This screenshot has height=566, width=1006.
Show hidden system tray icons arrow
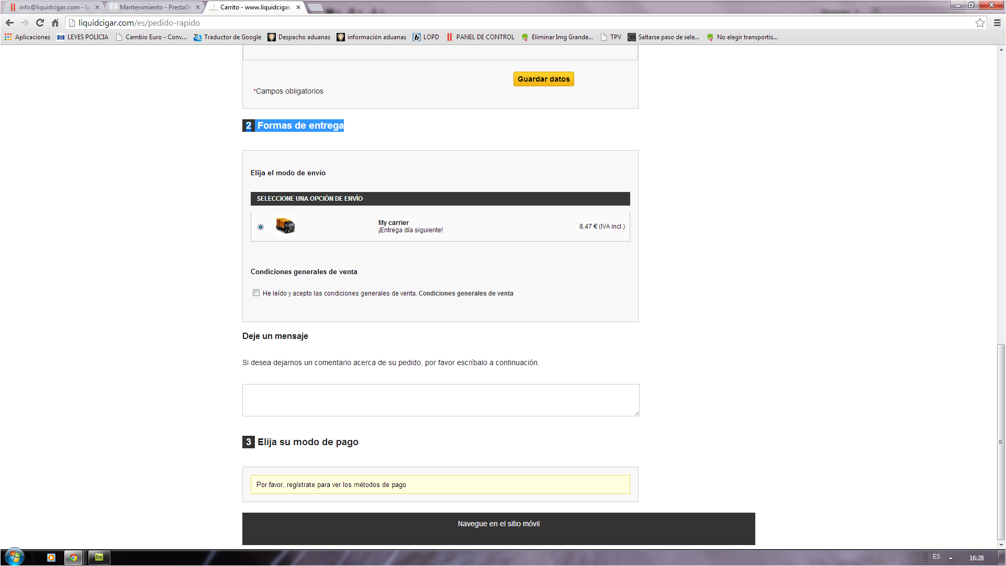(951, 558)
